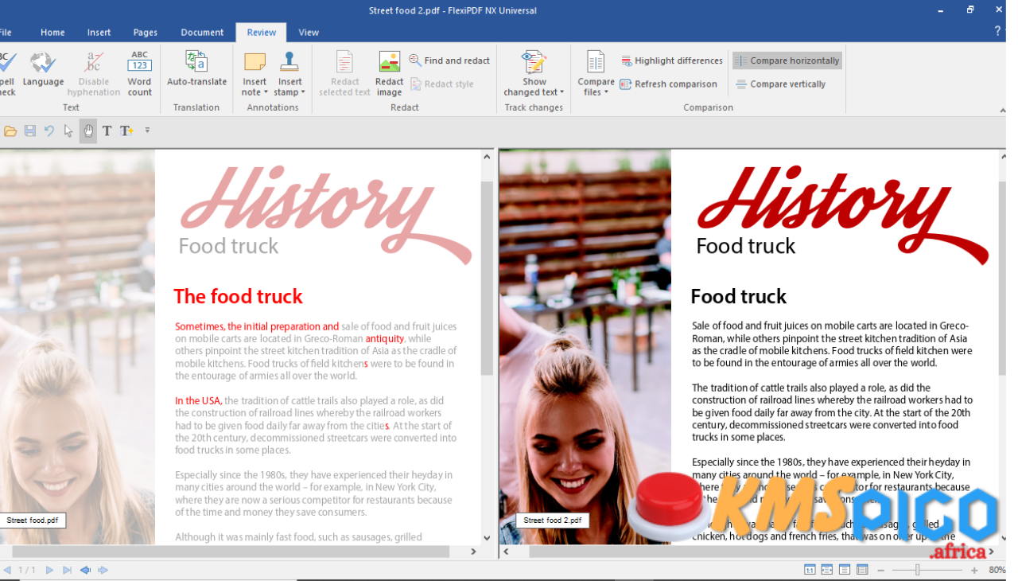Click Redact selected text
1018x581 pixels.
click(x=344, y=74)
